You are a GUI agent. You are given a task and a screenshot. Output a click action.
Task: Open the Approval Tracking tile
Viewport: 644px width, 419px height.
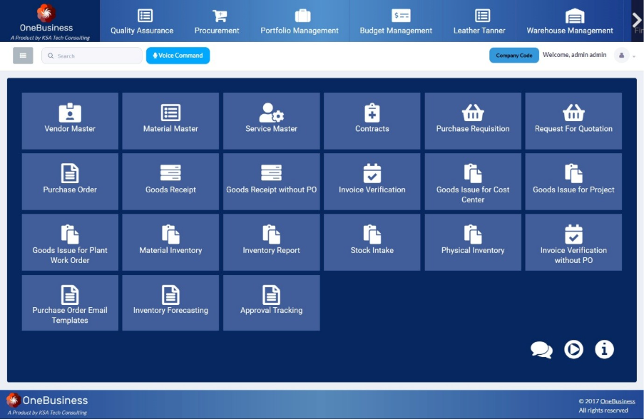(271, 302)
